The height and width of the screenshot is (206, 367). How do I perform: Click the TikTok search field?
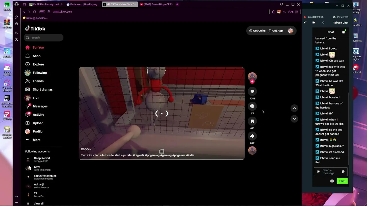click(44, 37)
